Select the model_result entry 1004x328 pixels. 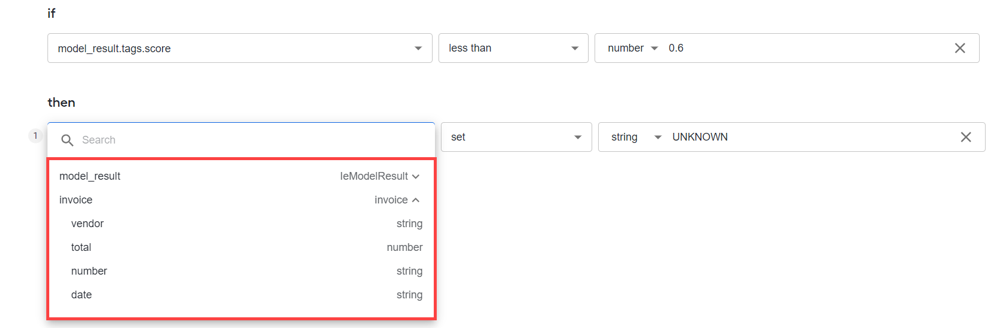point(241,176)
